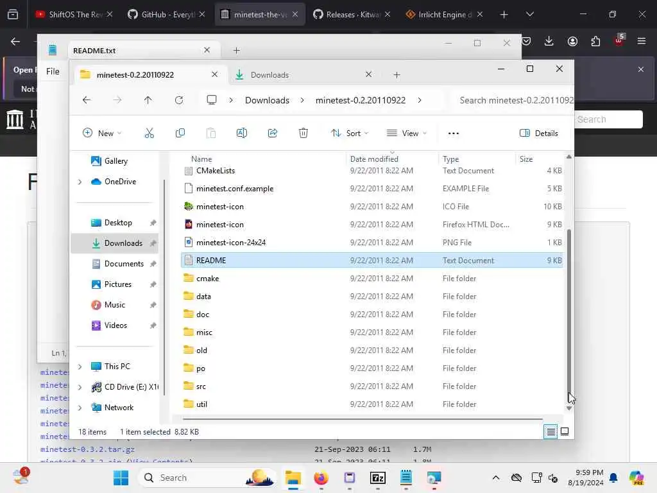Screen dimensions: 657x493
Task: Open the File menu in Notepad
Action: (53, 71)
